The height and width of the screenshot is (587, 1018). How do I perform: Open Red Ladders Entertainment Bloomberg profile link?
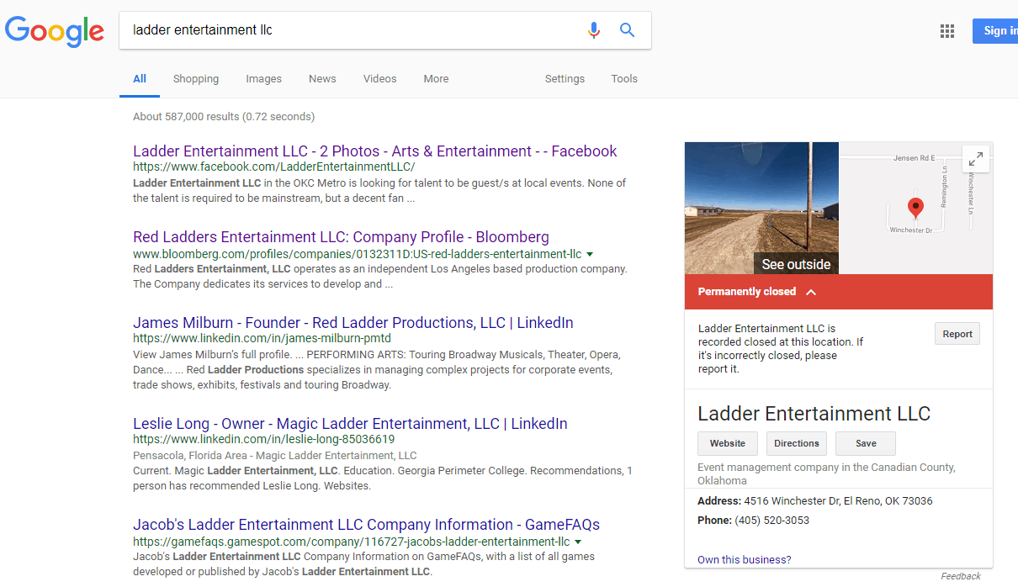[x=341, y=237]
